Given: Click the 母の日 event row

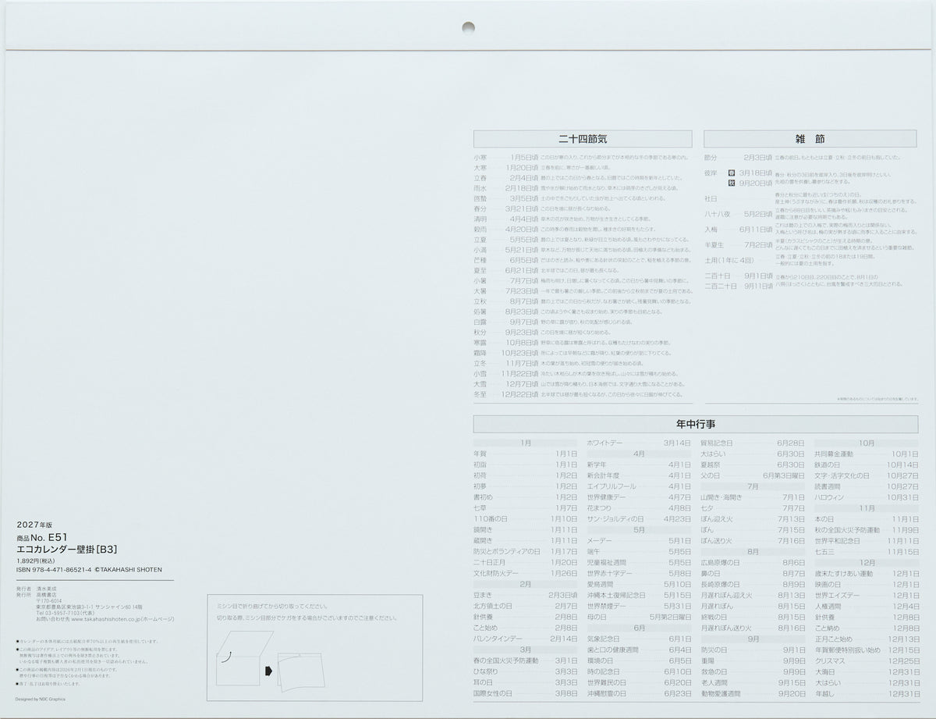Looking at the screenshot, I should click(x=639, y=617).
